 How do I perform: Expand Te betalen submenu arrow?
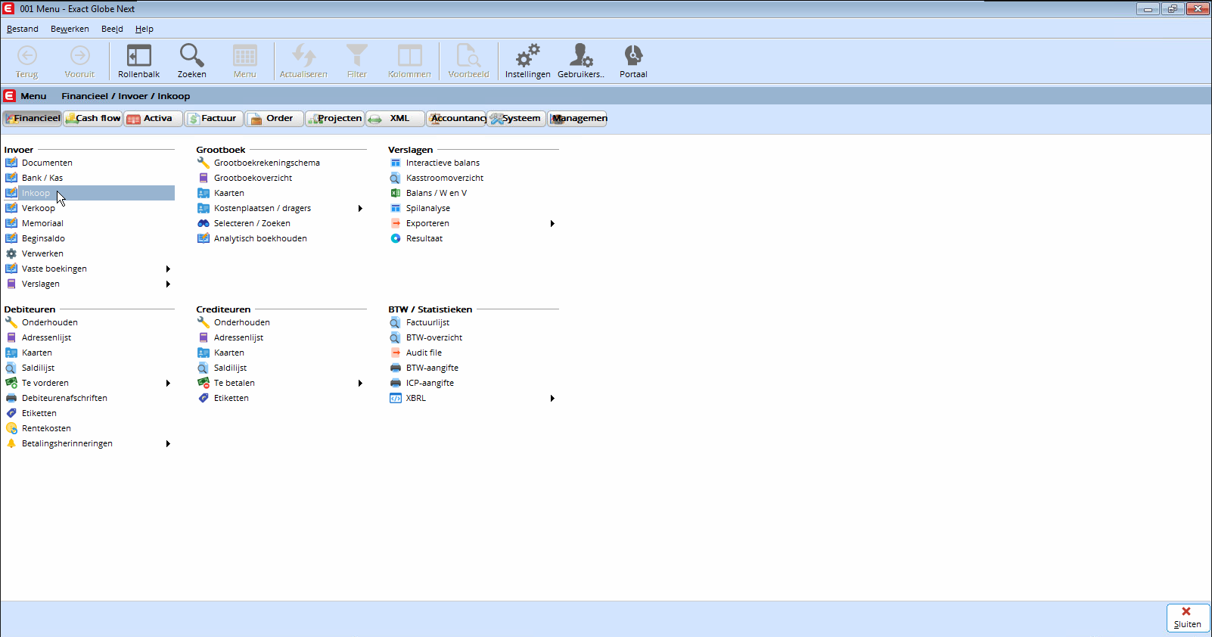pyautogui.click(x=360, y=383)
